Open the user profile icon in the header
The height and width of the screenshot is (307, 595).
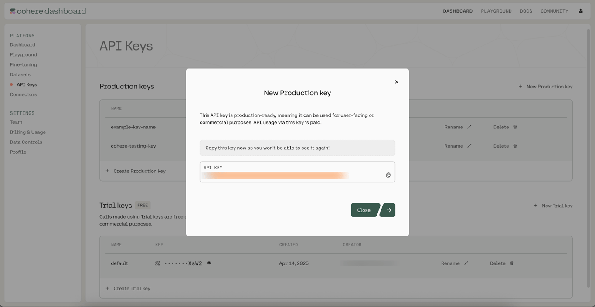(x=581, y=11)
